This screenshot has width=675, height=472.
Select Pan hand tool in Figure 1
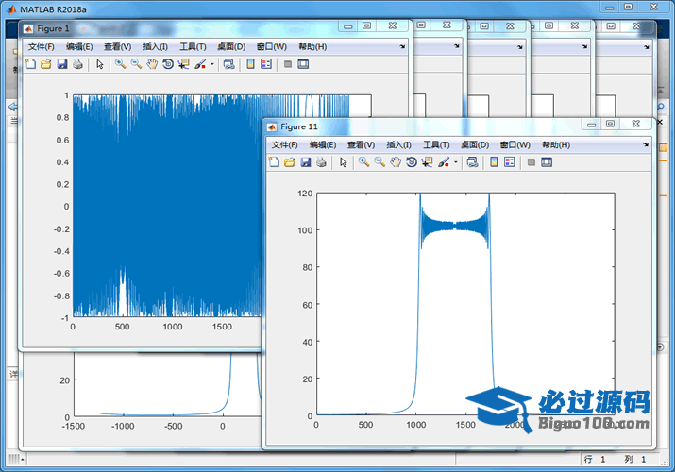tap(152, 64)
